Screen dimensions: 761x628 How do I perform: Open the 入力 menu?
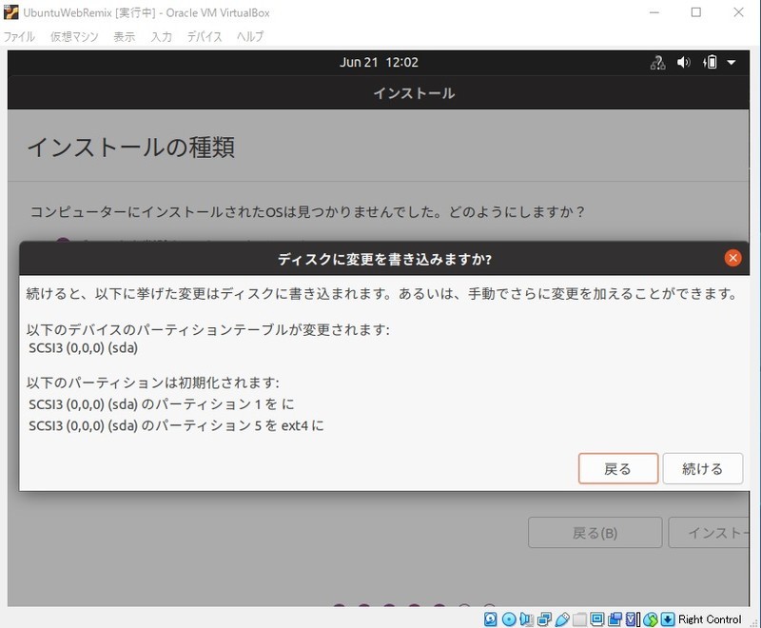[161, 36]
